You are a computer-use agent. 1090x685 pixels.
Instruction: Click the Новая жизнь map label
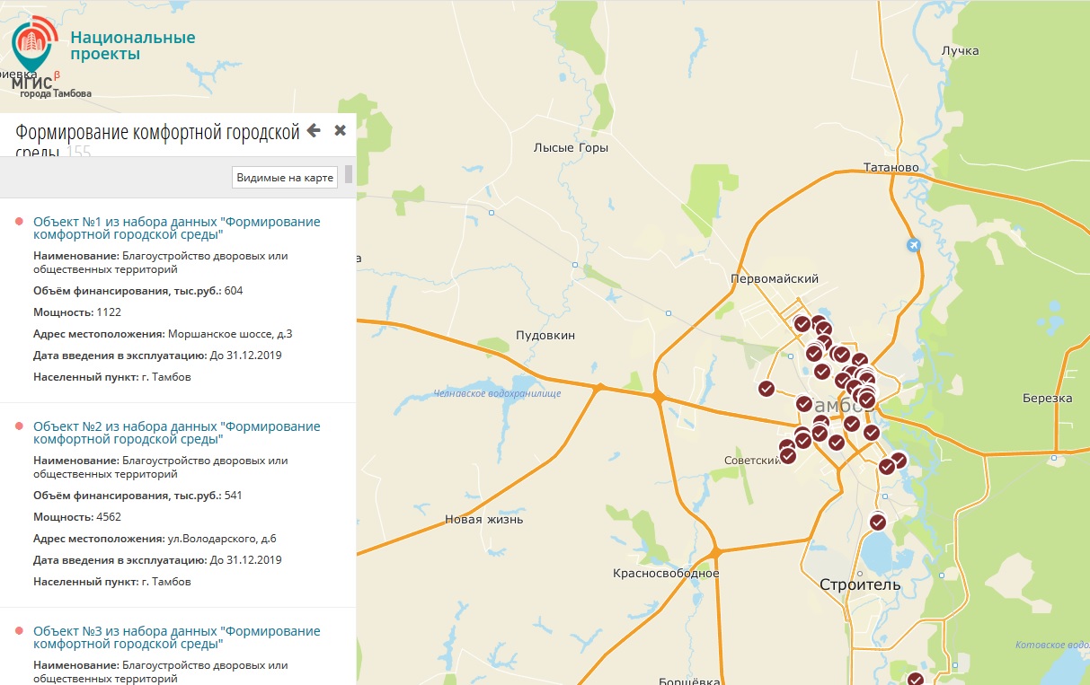tap(484, 519)
